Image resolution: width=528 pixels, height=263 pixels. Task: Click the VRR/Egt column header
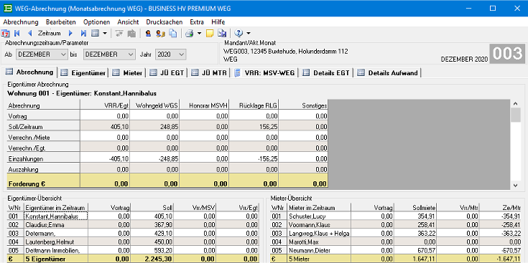coord(105,105)
